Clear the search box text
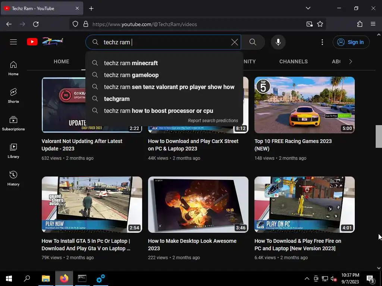382x286 pixels. (234, 42)
